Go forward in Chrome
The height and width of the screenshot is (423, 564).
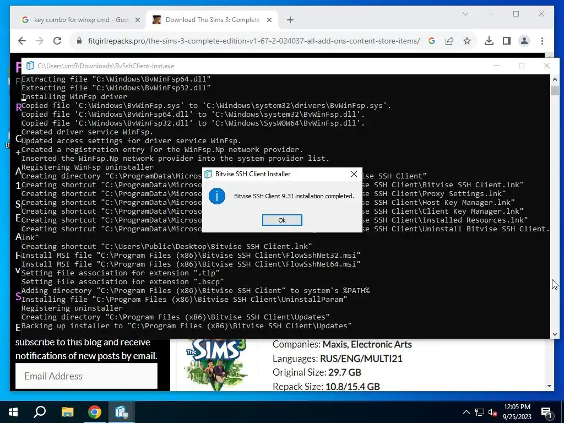coord(40,41)
